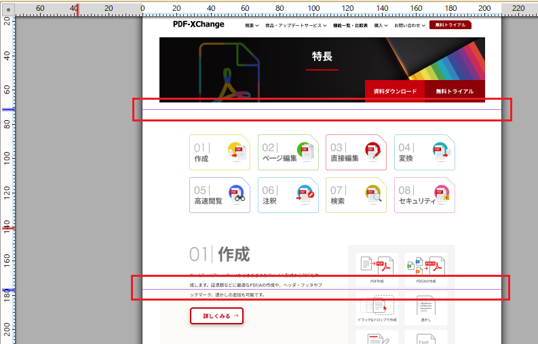
Task: Select the red marker on the horizontal ruler
Action: pos(77,10)
